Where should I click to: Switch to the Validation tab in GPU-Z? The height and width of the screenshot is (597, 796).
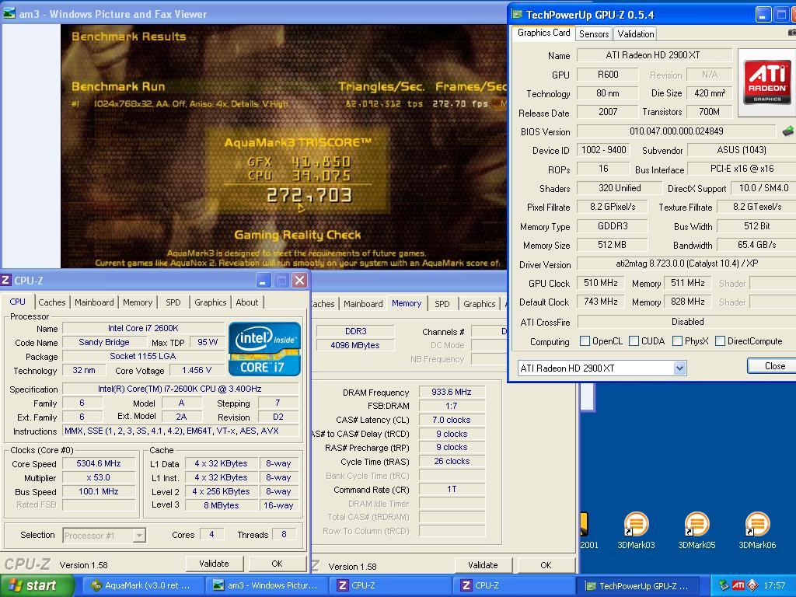635,34
